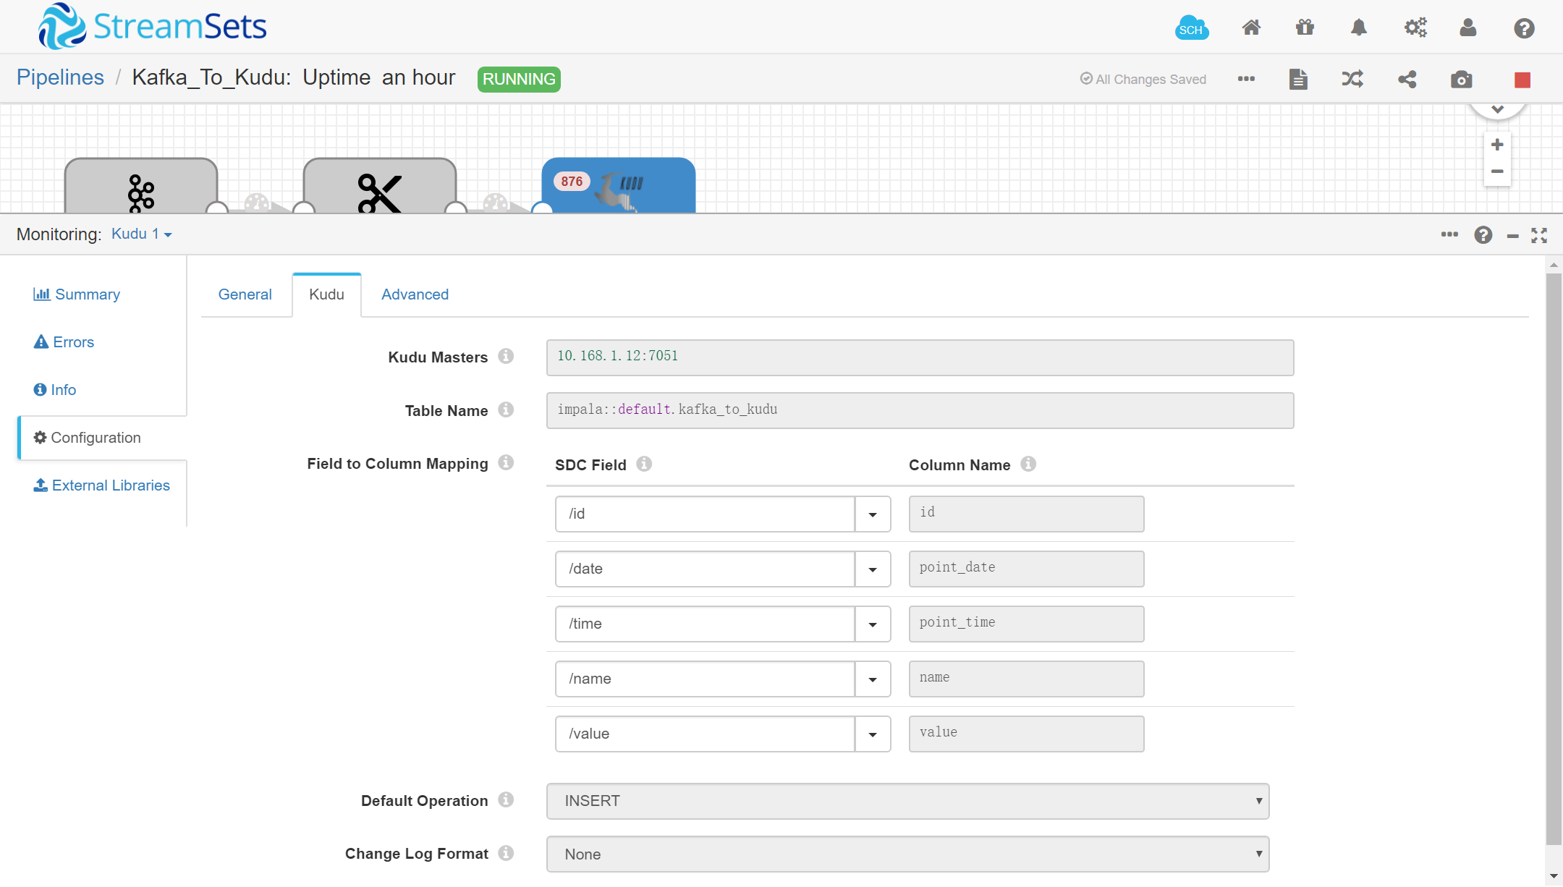
Task: Click the auto-arrange shuffle icon
Action: (x=1352, y=80)
